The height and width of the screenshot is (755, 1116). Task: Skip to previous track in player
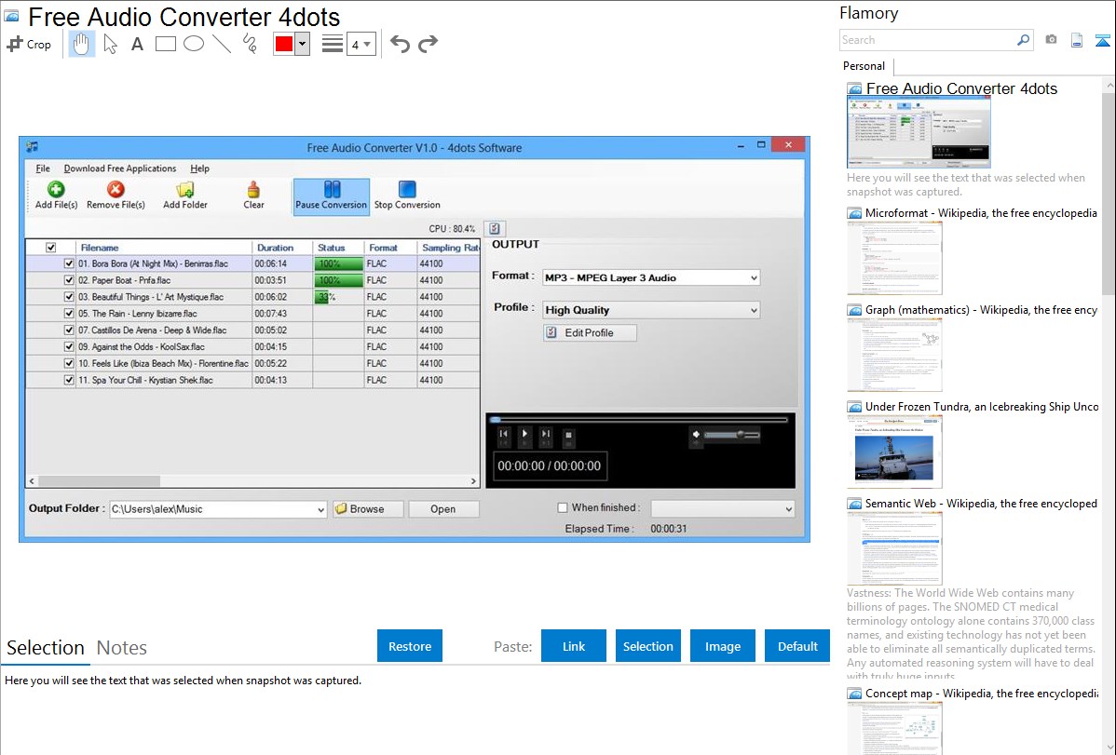(x=503, y=434)
